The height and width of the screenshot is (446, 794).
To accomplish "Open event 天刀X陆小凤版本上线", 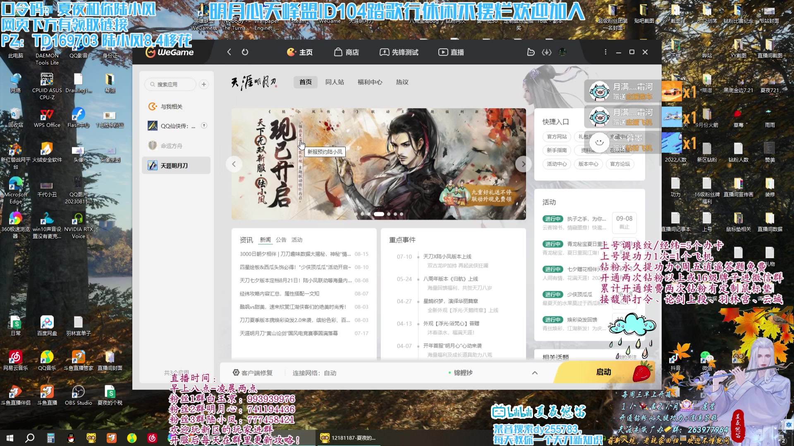I will coord(447,256).
